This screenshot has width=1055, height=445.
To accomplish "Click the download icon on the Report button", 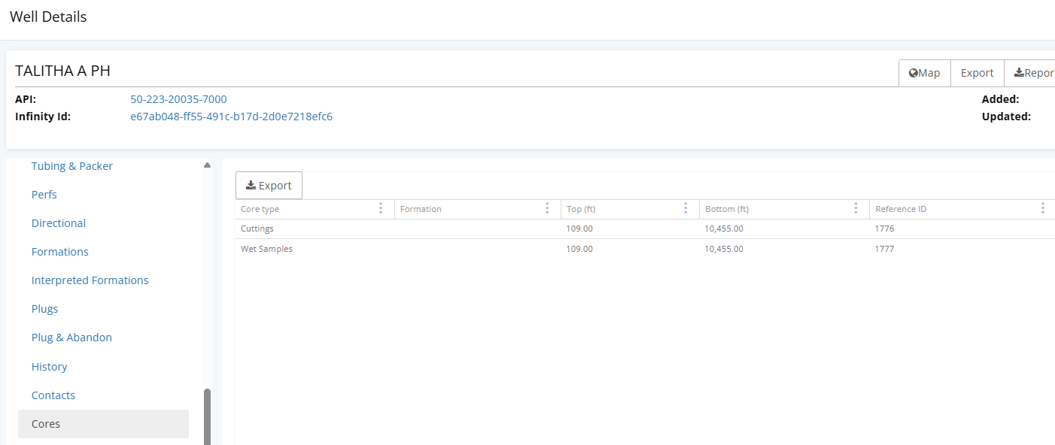I will (1019, 73).
